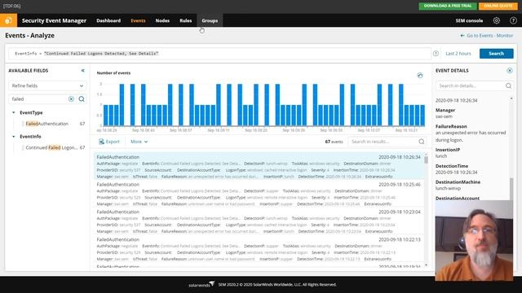Viewport: 522px width, 293px height.
Task: Follow the Go to Events - Monitor link
Action: click(x=489, y=36)
